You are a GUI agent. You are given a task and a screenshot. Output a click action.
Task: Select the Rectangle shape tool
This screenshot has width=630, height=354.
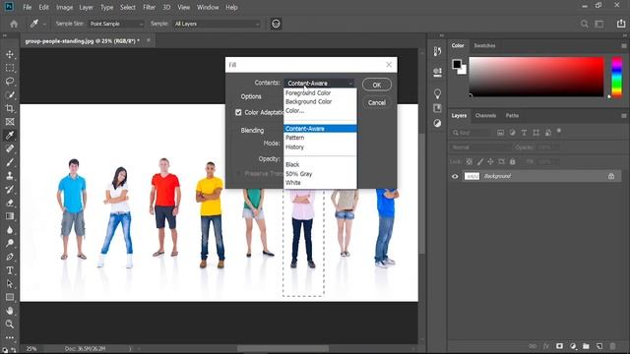[x=10, y=297]
